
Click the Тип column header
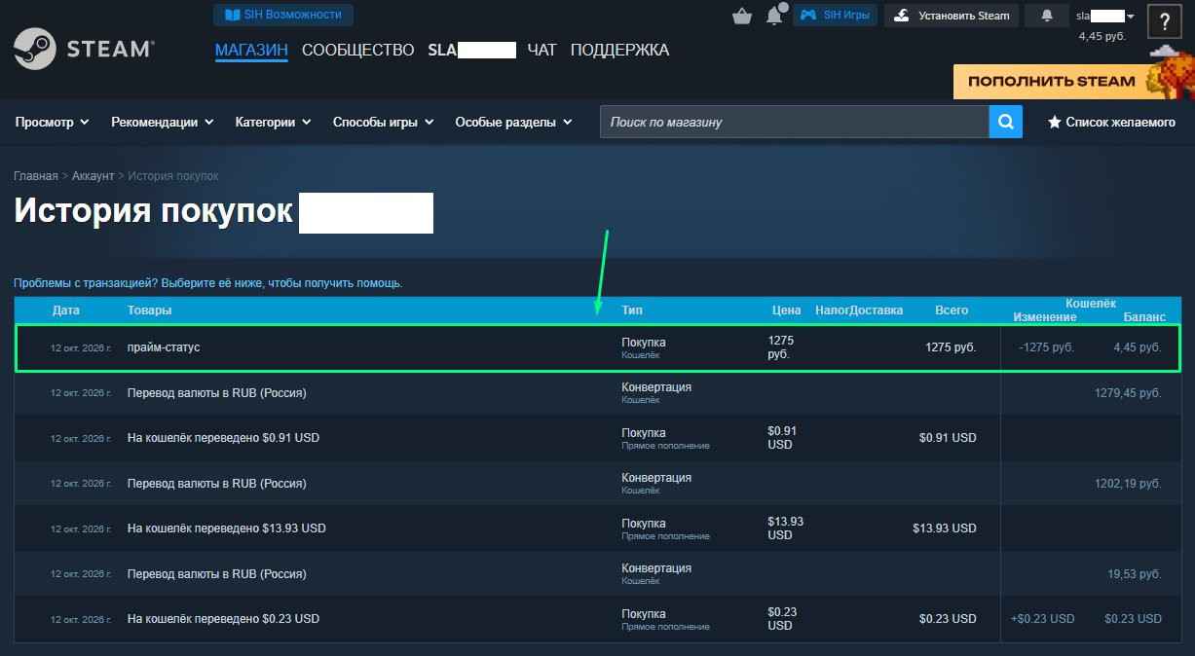[x=632, y=310]
